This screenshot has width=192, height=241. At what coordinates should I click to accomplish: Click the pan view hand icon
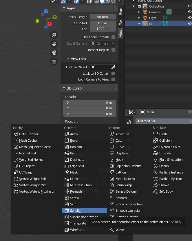point(54,44)
